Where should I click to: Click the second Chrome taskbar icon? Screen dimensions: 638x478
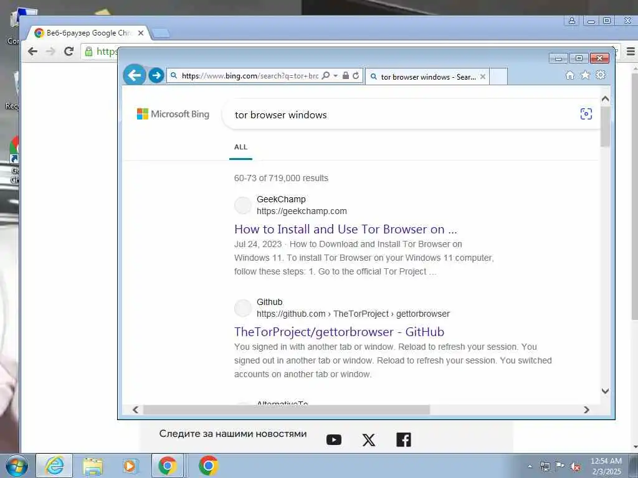click(x=208, y=466)
